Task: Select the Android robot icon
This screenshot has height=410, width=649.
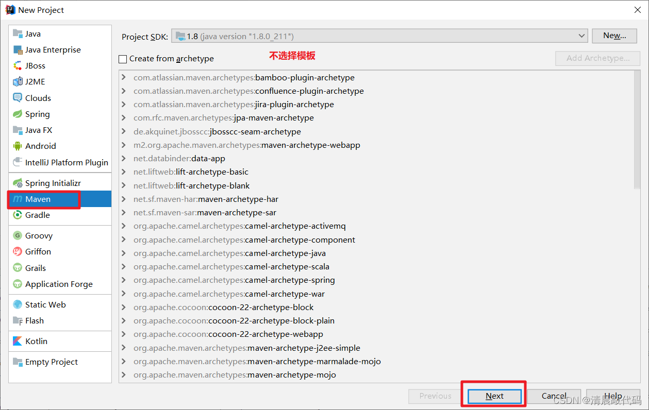Action: (x=18, y=146)
